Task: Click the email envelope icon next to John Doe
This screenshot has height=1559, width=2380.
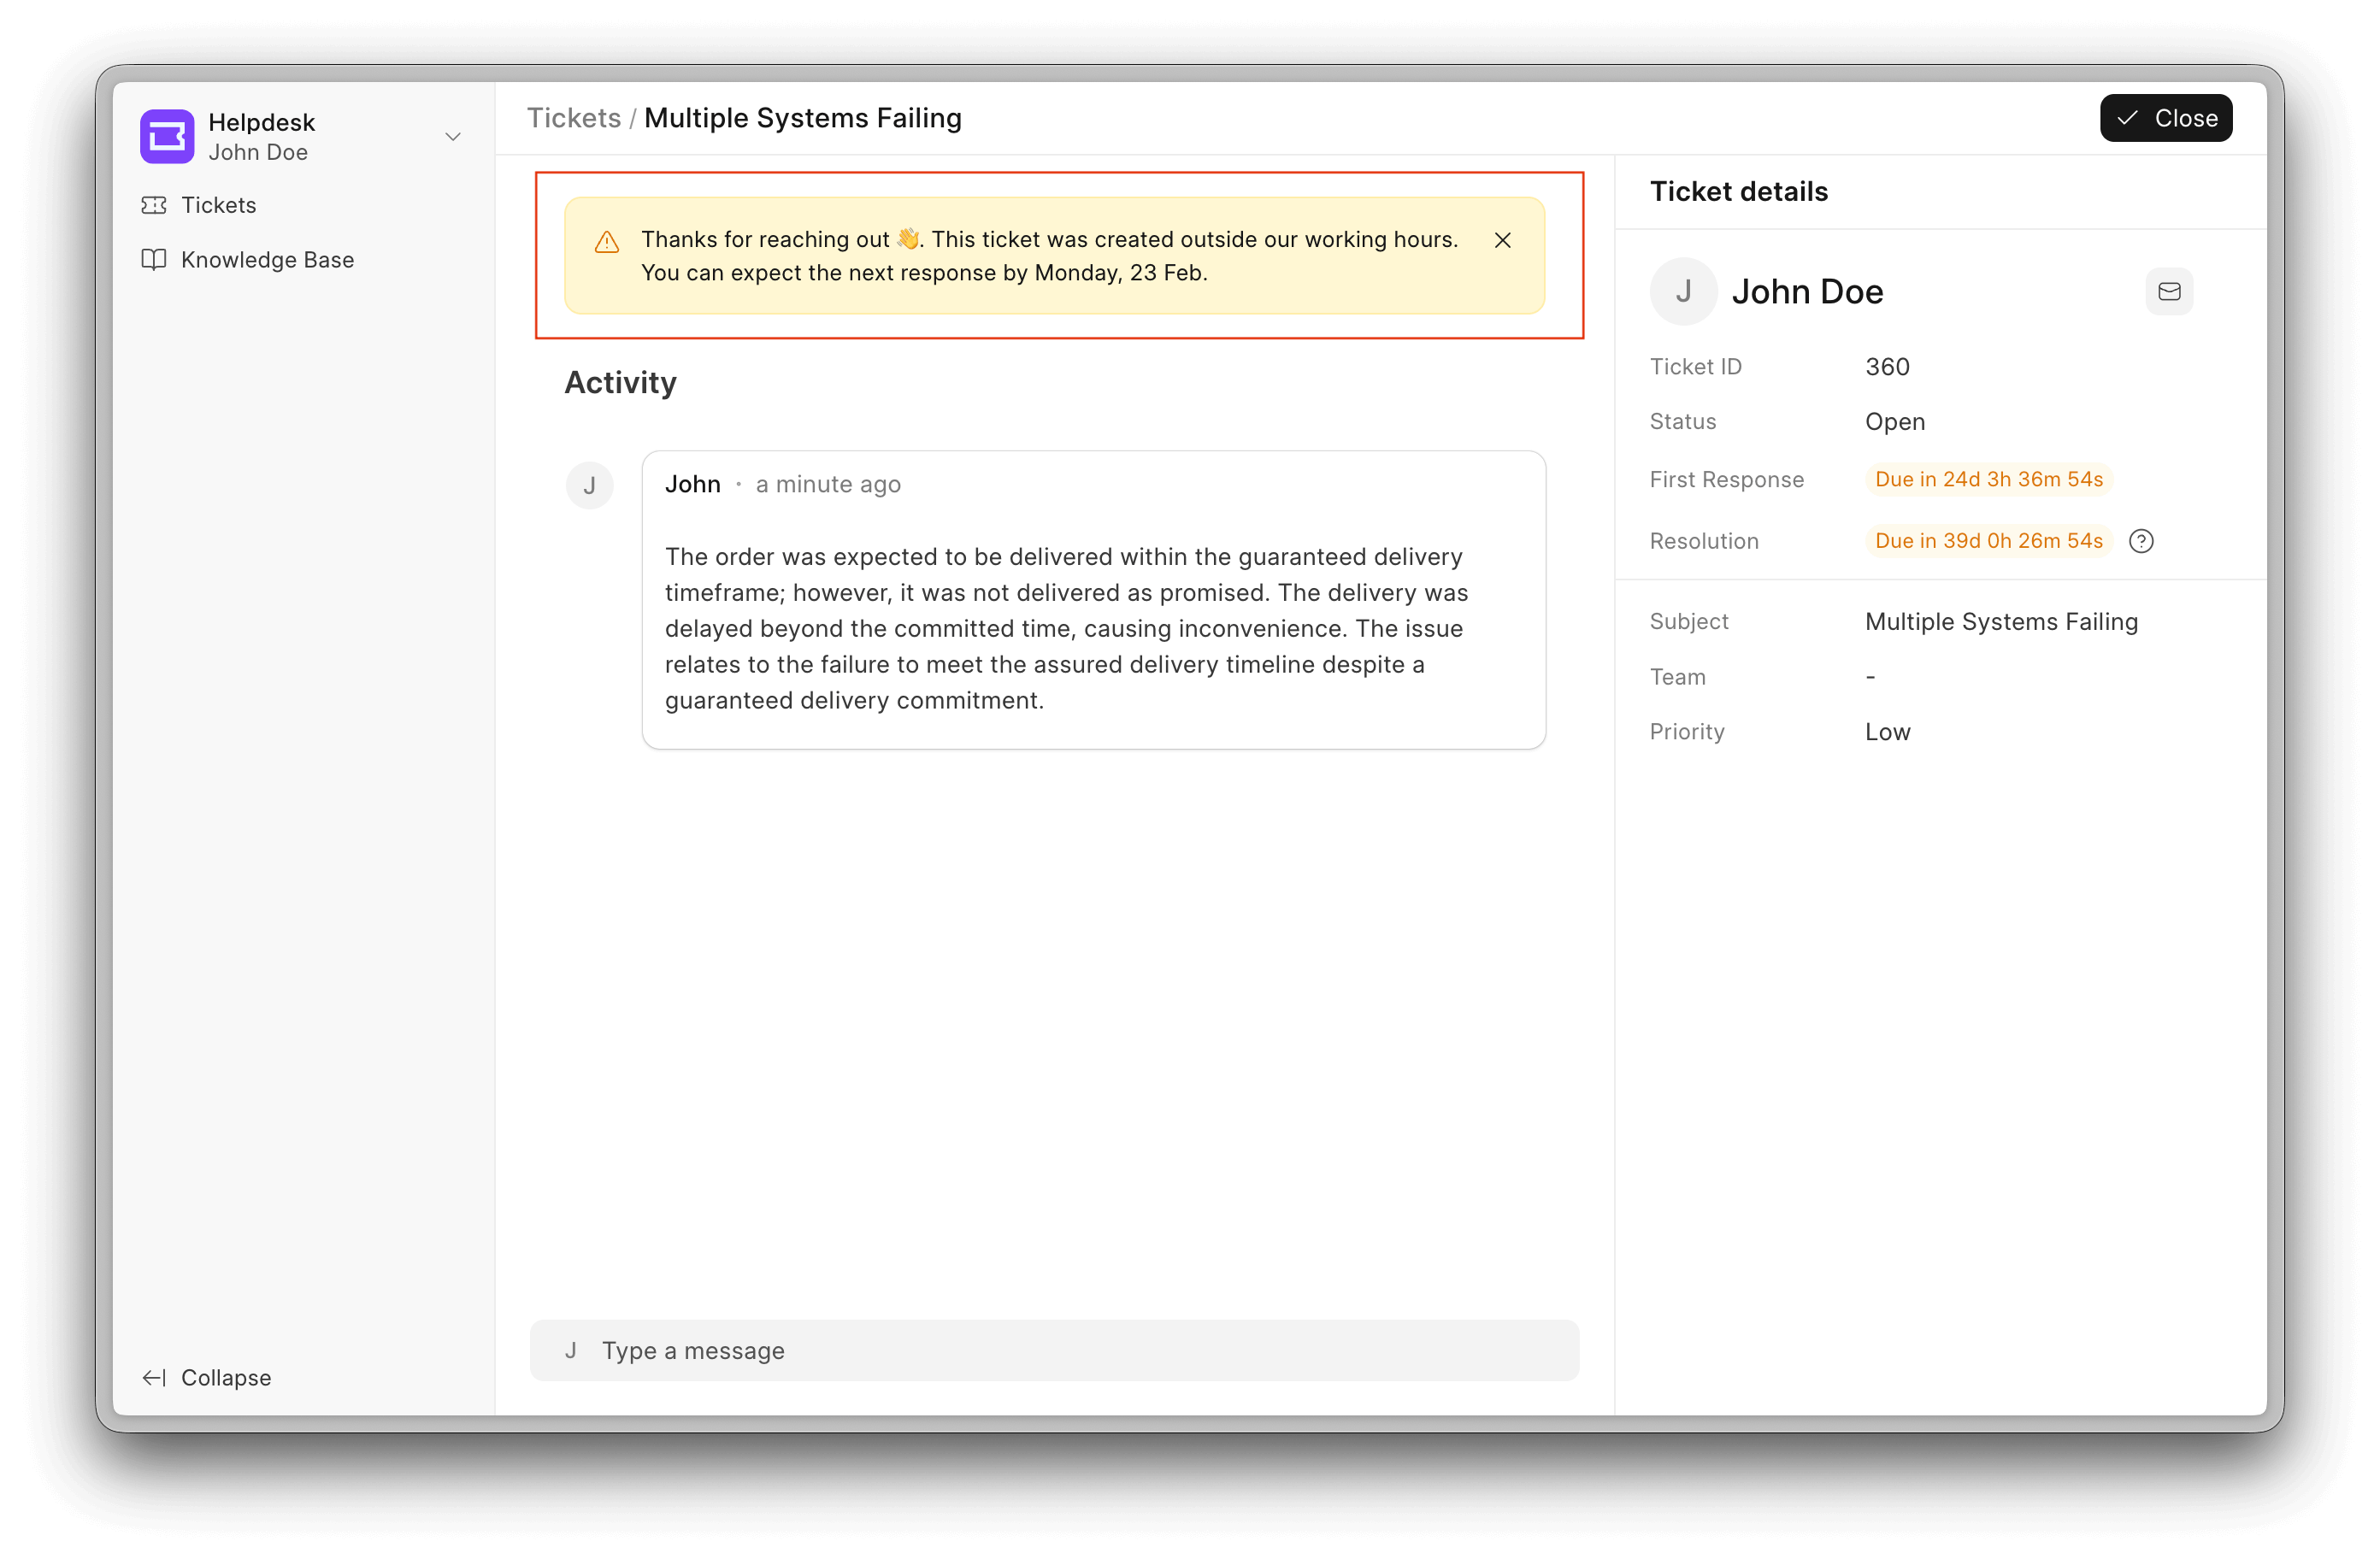Action: tap(2168, 291)
